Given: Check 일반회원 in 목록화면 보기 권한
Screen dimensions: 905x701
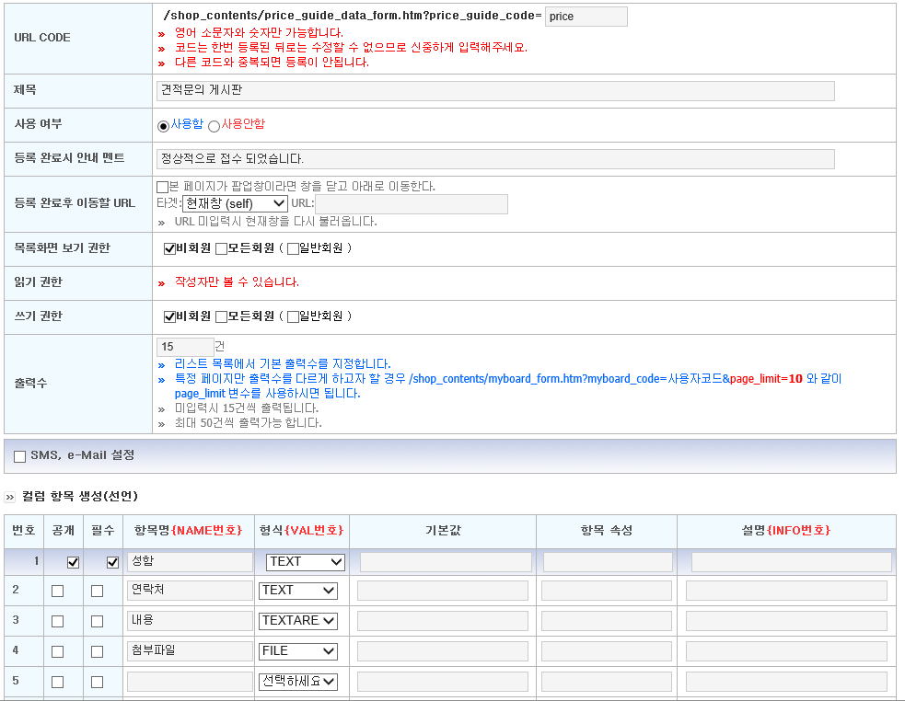Looking at the screenshot, I should (x=293, y=248).
